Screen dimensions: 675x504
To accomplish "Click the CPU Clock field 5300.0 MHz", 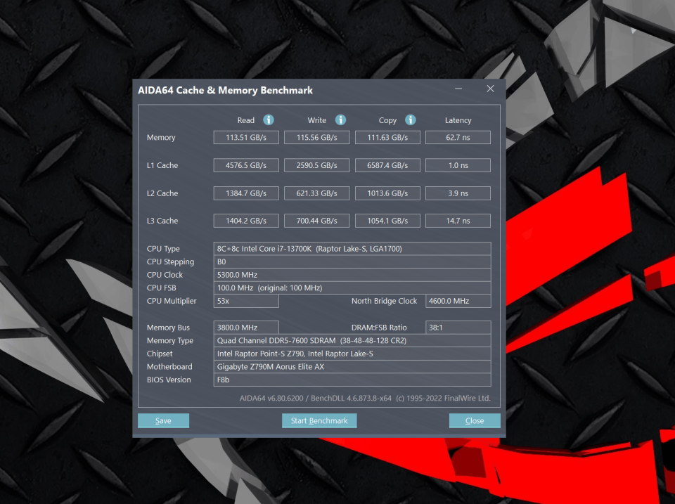I will 352,275.
